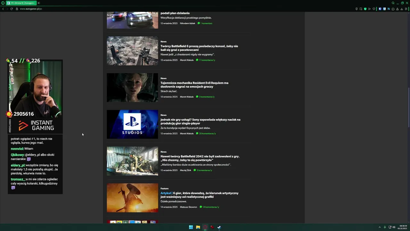
Task: Open the 1 komentarz link
Action: (205, 23)
